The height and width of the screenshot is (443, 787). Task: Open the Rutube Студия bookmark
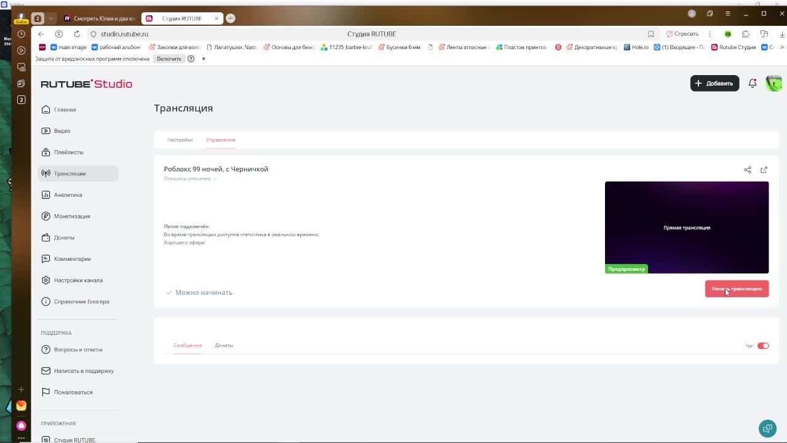pyautogui.click(x=734, y=47)
